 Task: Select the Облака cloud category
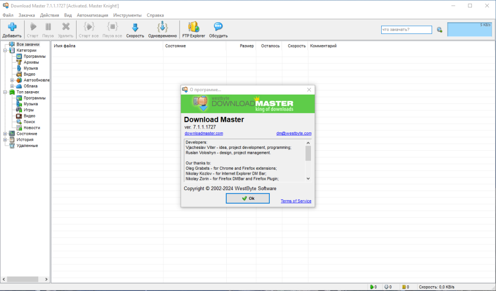click(31, 86)
